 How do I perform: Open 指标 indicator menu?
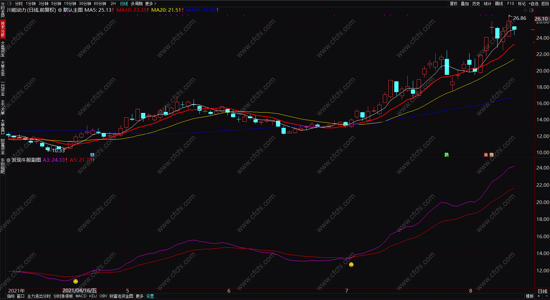pos(11,296)
